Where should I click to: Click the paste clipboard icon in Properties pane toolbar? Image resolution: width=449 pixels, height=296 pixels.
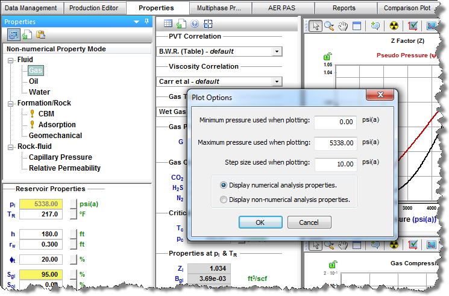pyautogui.click(x=40, y=35)
